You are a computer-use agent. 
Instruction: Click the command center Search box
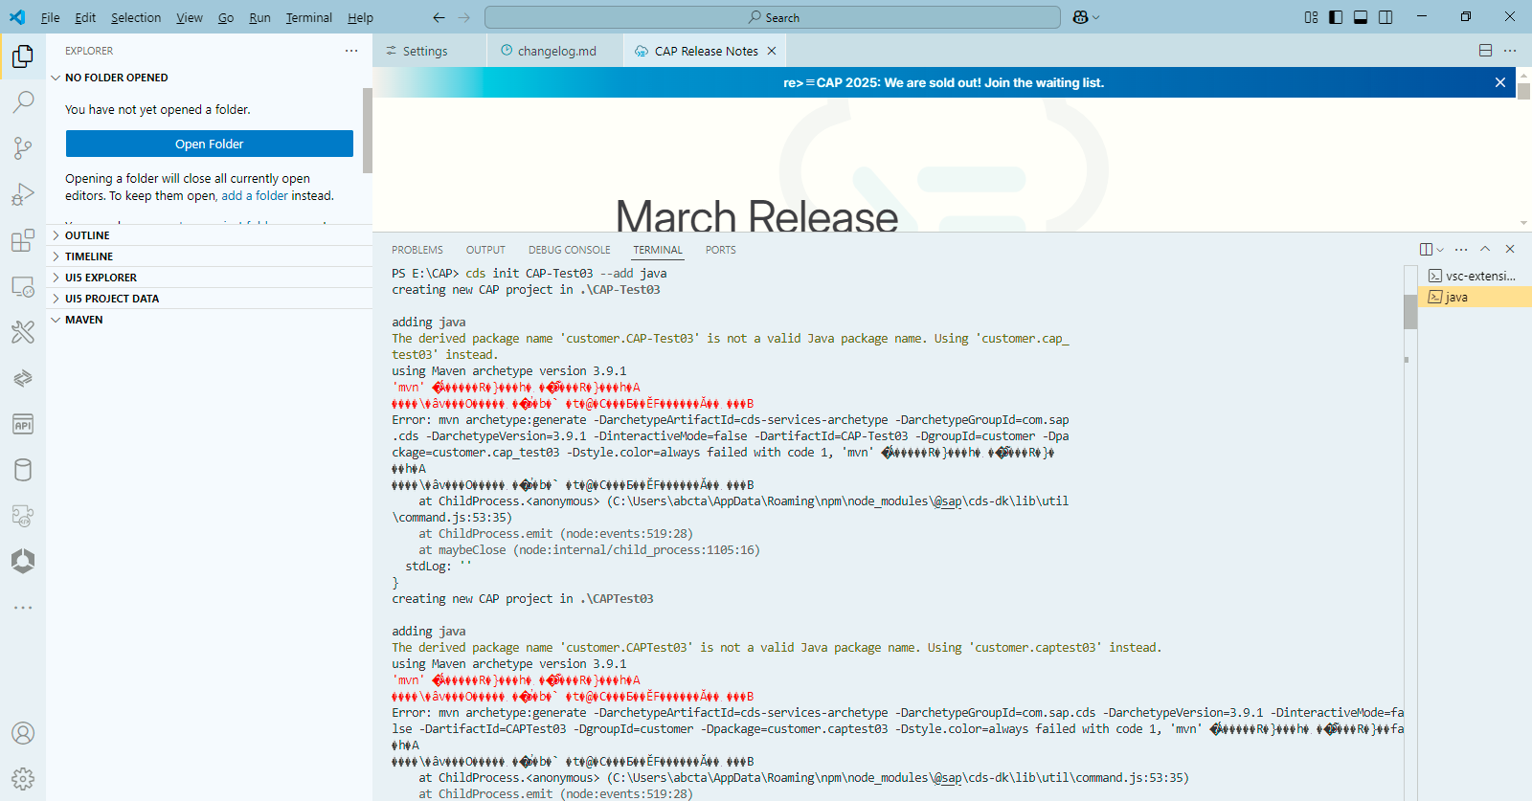(x=773, y=17)
